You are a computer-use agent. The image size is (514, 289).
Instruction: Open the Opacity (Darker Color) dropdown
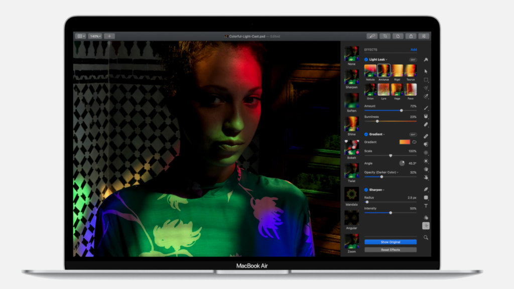click(381, 173)
